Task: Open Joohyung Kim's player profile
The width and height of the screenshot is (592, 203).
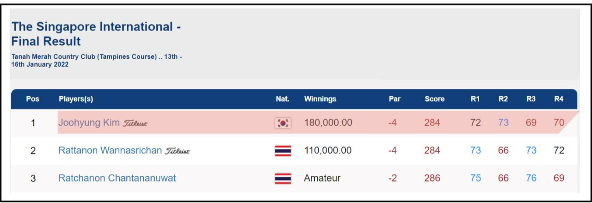Action: (x=89, y=123)
